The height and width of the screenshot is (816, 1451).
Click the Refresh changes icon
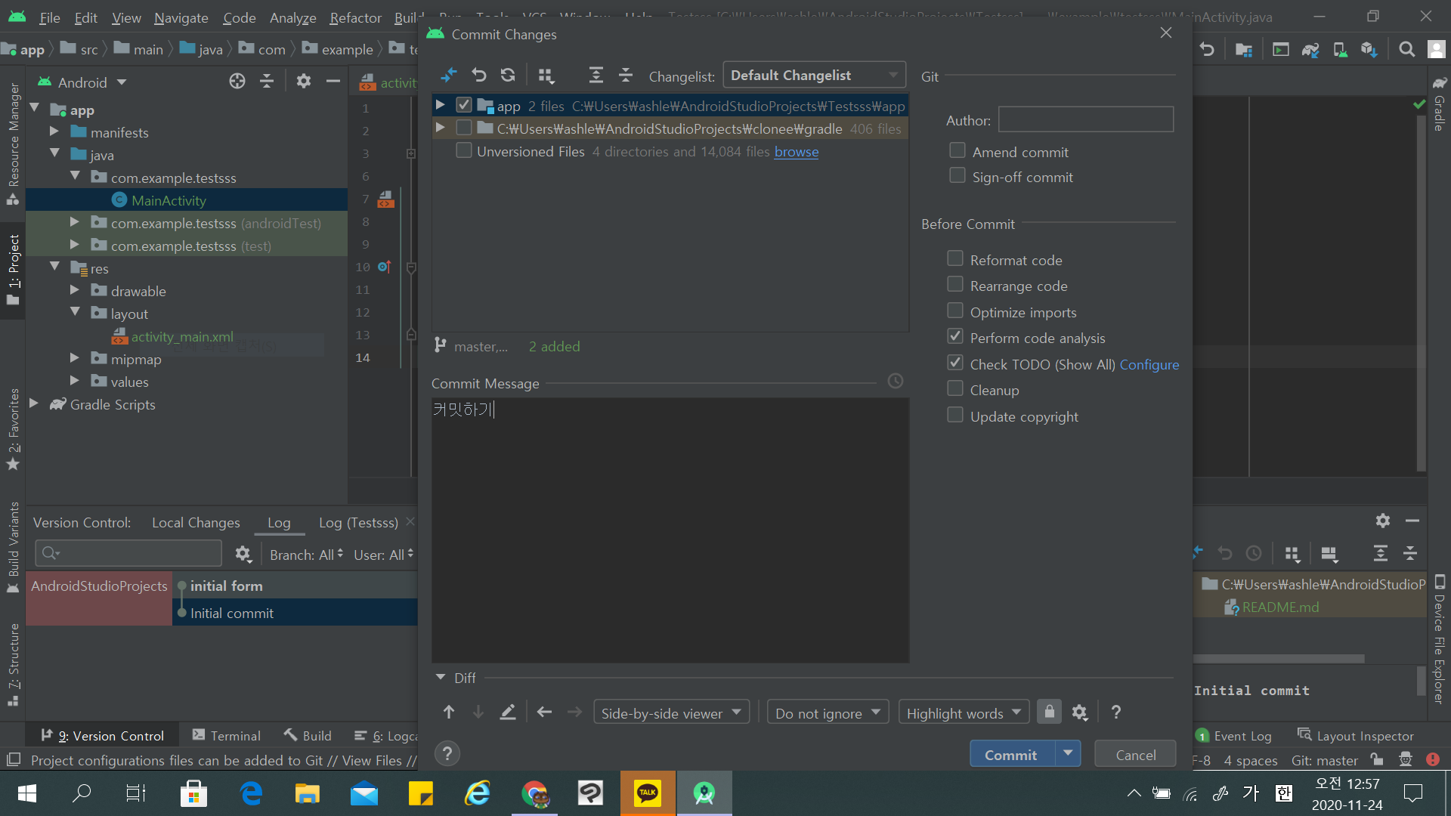(x=508, y=75)
